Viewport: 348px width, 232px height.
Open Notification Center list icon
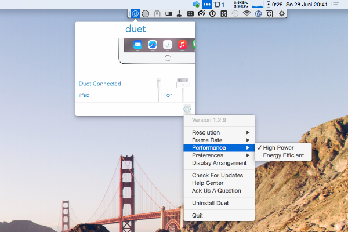[335, 5]
